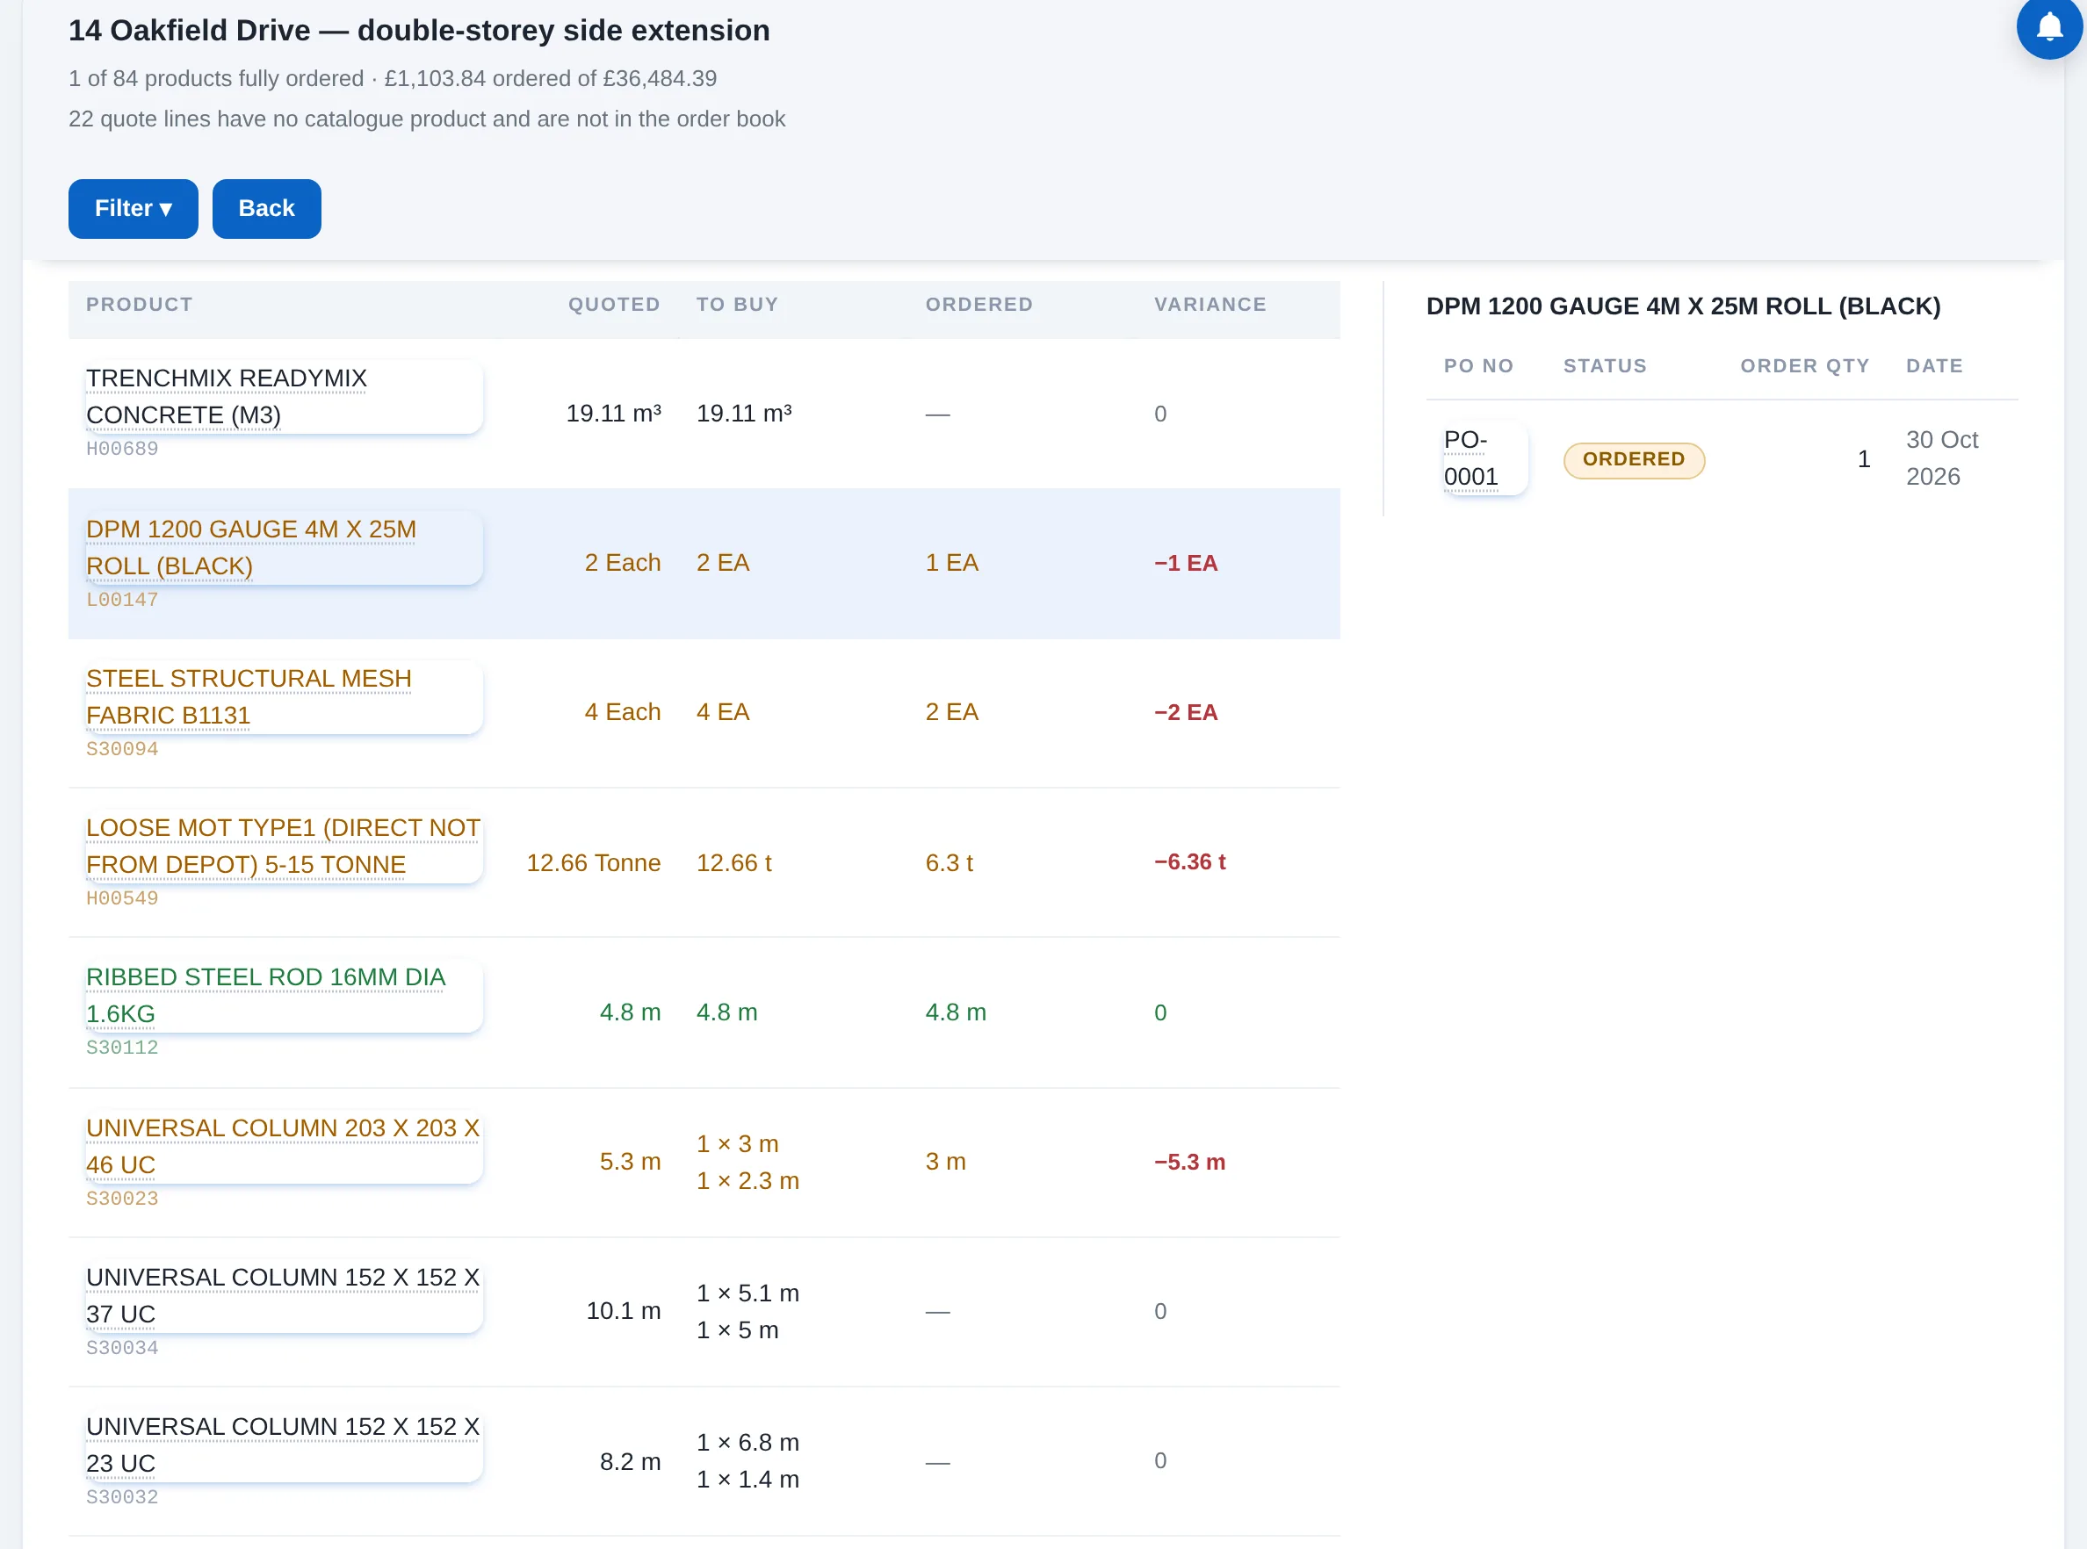Click the PO NO column header
Viewport: 2087px width, 1549px height.
(1478, 365)
